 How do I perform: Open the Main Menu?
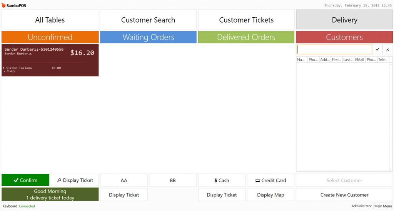click(x=382, y=206)
